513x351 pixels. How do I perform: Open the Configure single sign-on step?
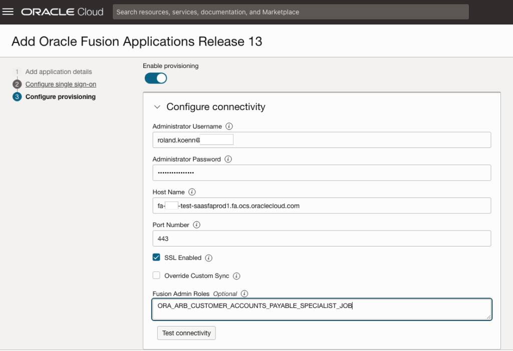point(61,84)
